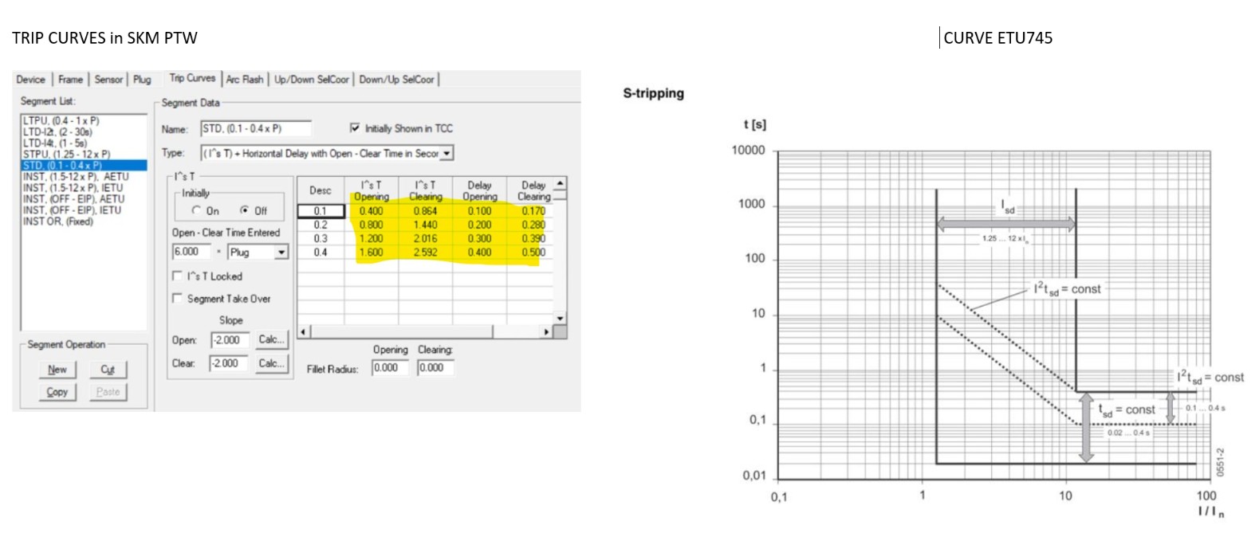Click the New segment button
Screen dimensions: 1259x537
(57, 370)
